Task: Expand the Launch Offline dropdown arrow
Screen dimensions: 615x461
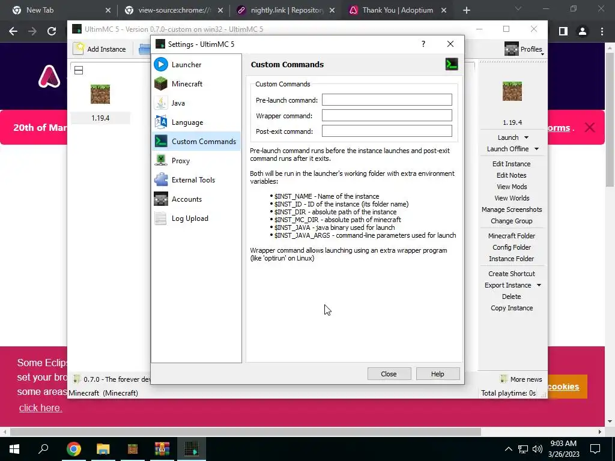Action: click(x=536, y=149)
